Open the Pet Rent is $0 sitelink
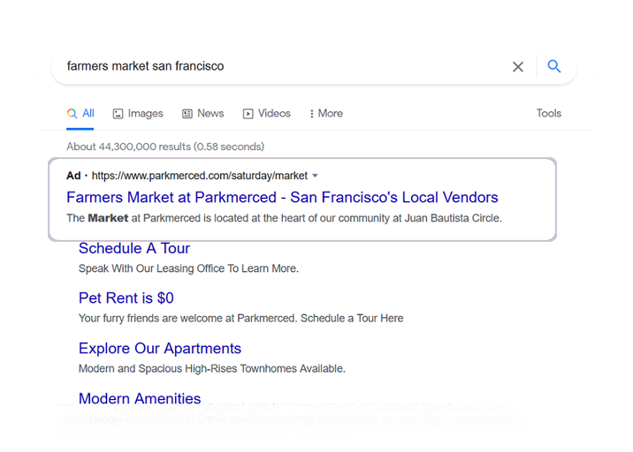633x452 pixels. 126,298
